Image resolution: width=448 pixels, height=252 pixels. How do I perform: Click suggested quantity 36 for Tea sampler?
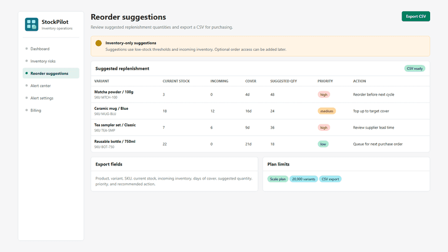tap(272, 128)
